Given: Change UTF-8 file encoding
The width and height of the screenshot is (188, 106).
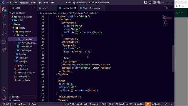Looking at the screenshot, I should 103,104.
